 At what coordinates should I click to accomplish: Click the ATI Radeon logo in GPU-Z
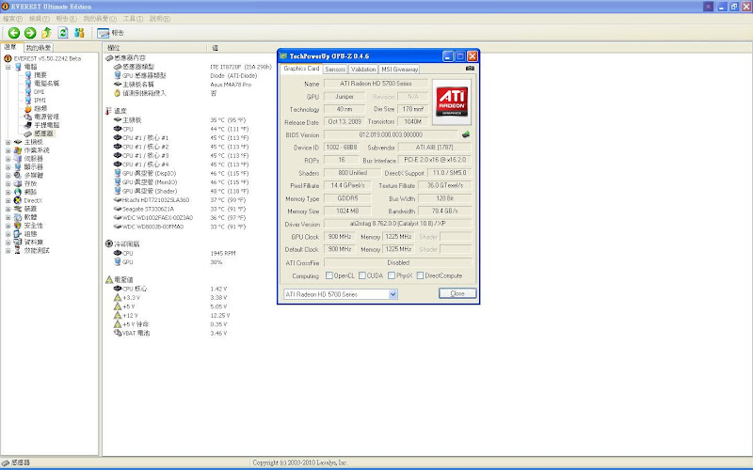tap(452, 102)
